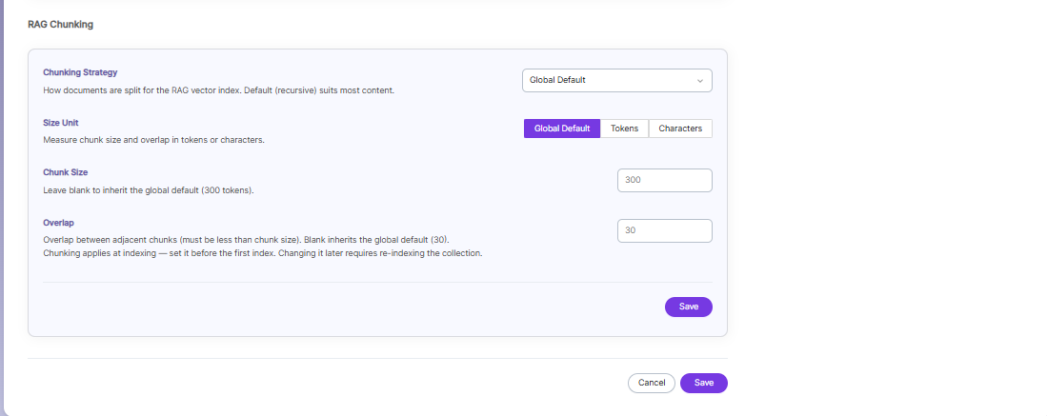Click the Cancel button
Screen dimensions: 1047x416
pyautogui.click(x=651, y=384)
